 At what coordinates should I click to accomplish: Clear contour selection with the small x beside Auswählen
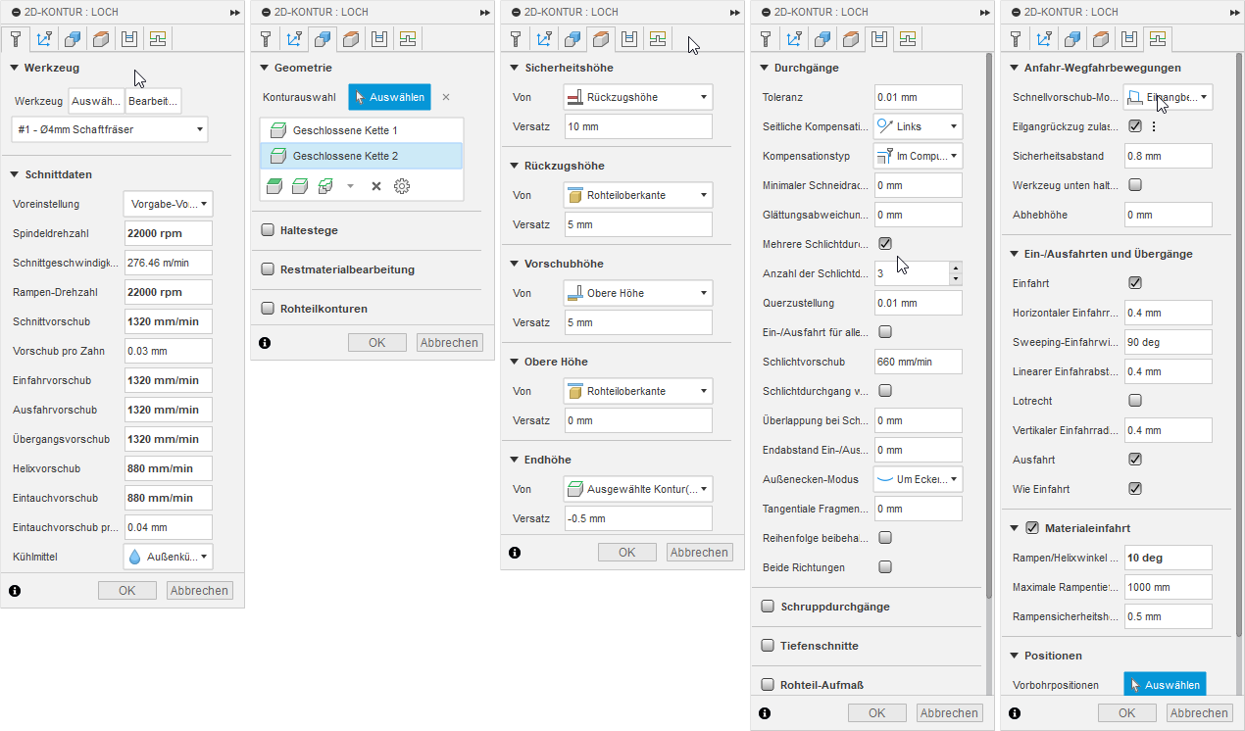pyautogui.click(x=446, y=97)
